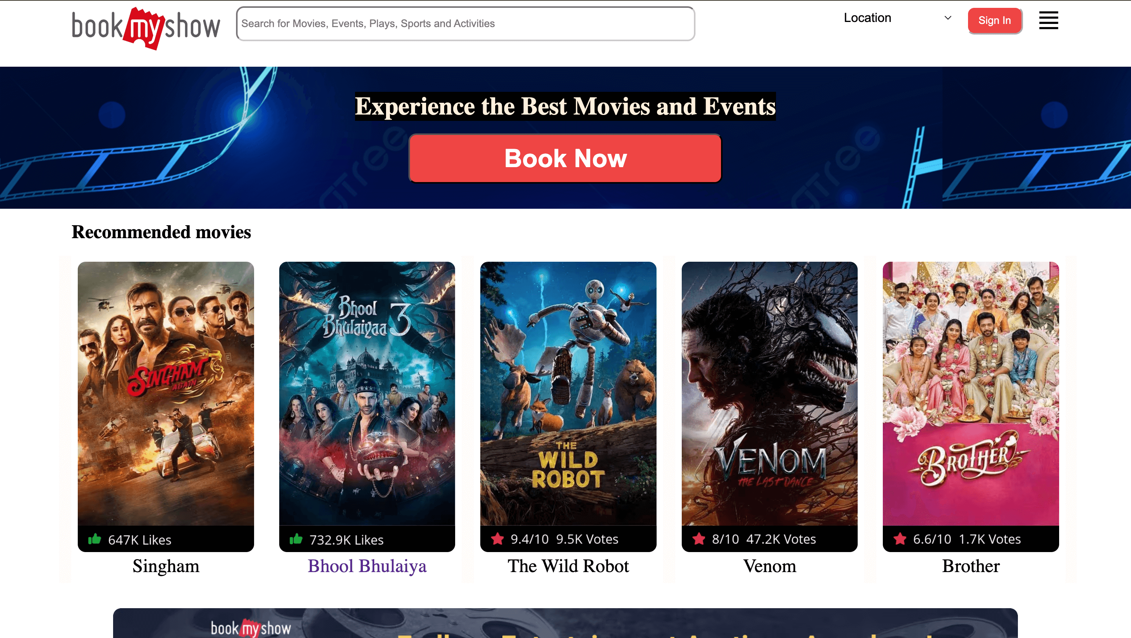Click the Singham title link
The image size is (1131, 638).
click(165, 566)
